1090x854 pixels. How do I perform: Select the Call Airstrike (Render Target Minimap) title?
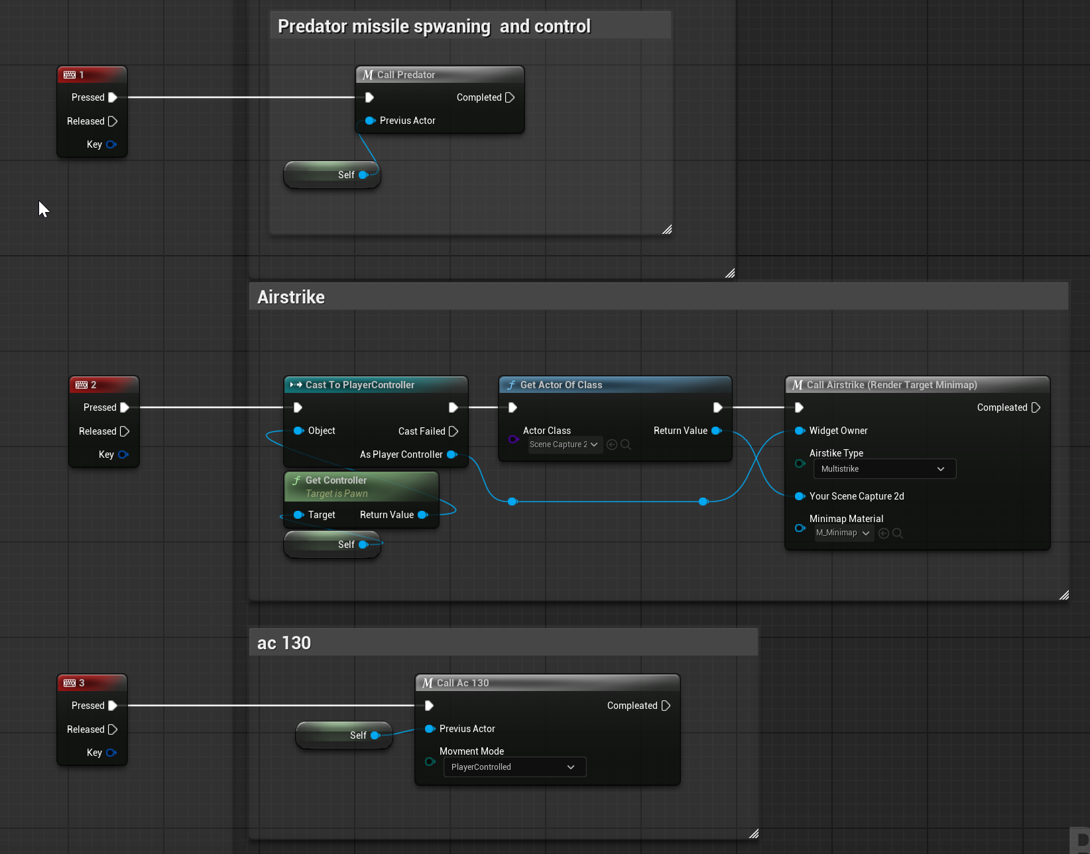892,385
